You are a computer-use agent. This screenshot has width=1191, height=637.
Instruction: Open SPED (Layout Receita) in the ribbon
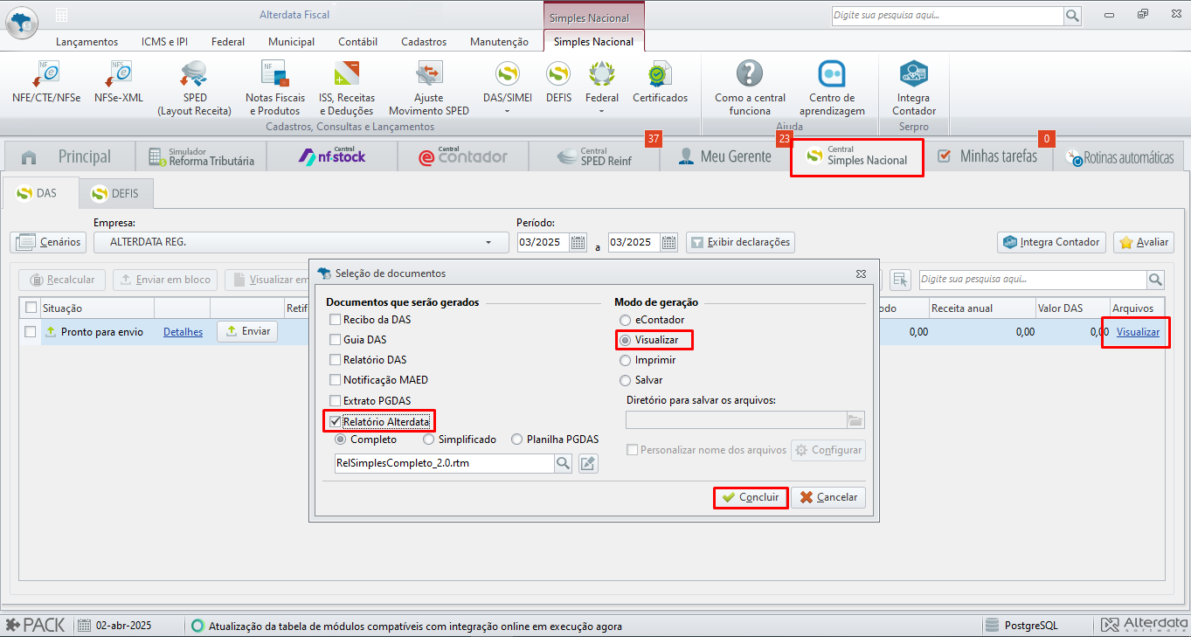[194, 88]
